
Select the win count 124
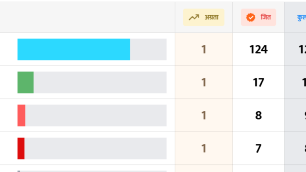pos(258,49)
